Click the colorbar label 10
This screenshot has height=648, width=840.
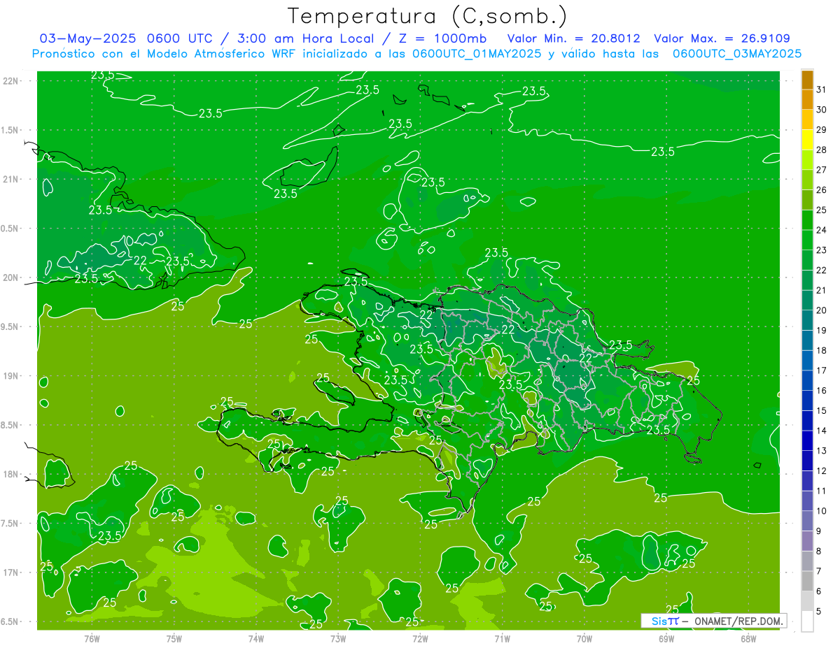pyautogui.click(x=821, y=511)
